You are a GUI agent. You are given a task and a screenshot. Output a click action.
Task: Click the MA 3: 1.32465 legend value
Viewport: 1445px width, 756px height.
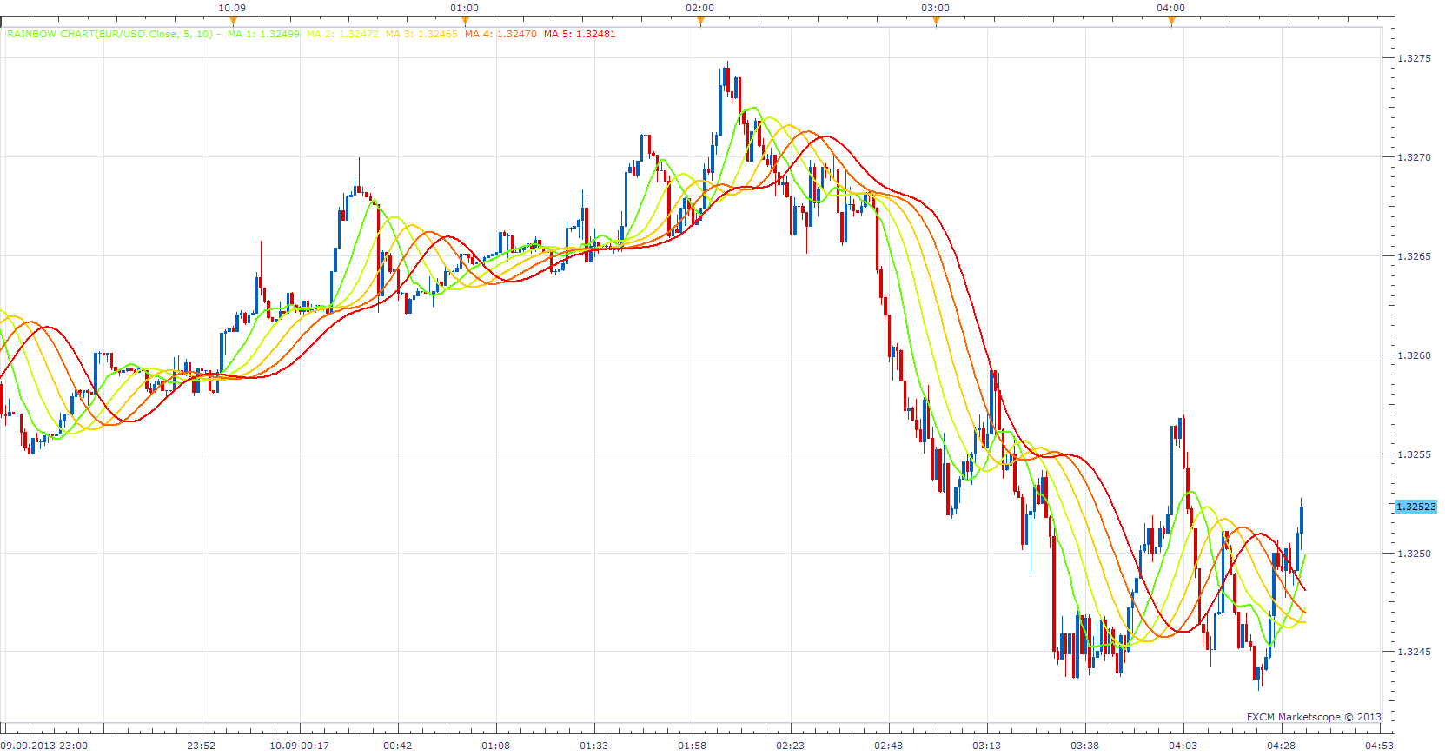[421, 34]
